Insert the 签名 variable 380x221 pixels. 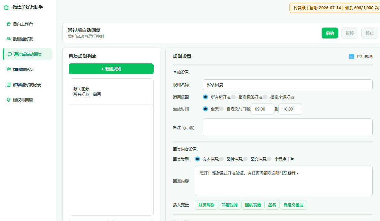click(x=272, y=205)
